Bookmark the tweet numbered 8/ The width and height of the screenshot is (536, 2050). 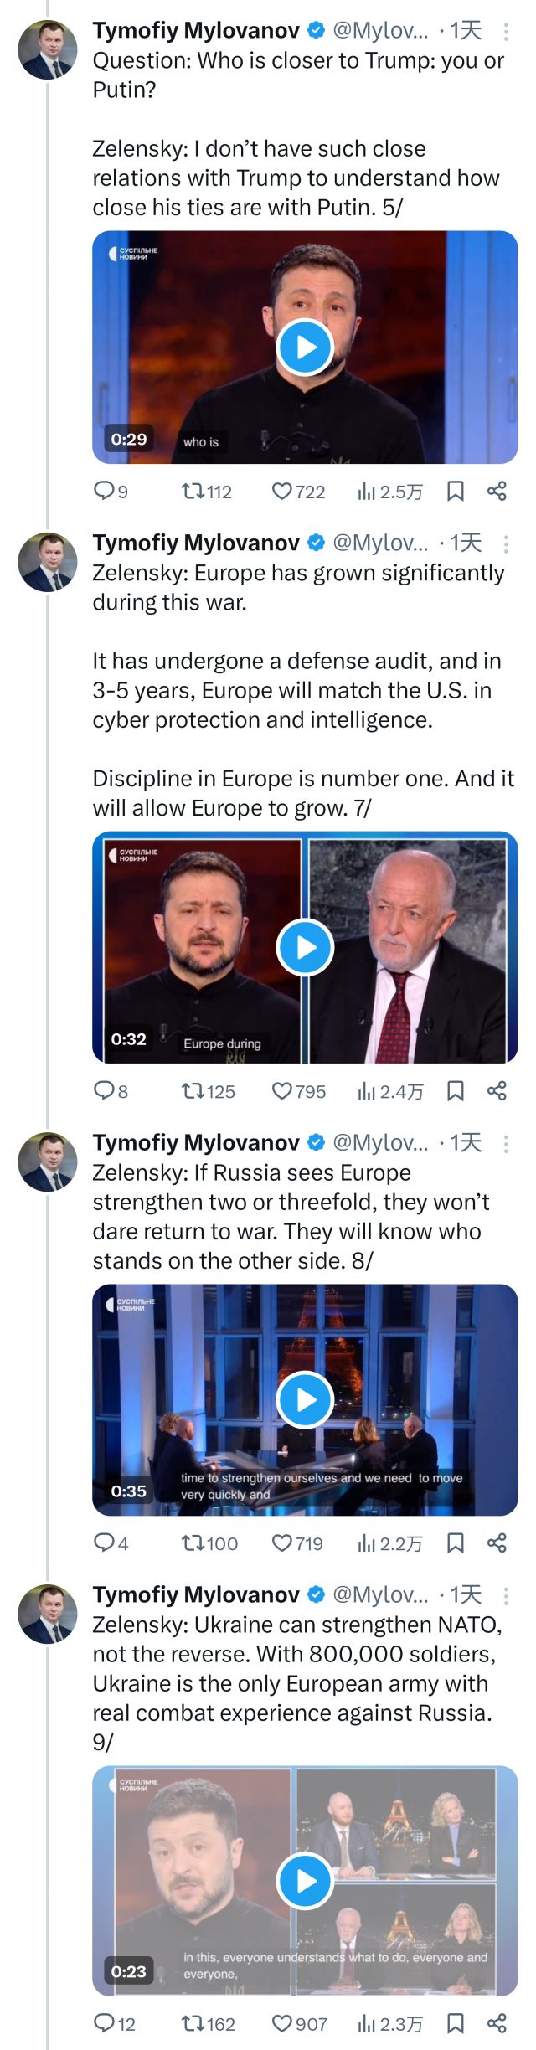(456, 1543)
